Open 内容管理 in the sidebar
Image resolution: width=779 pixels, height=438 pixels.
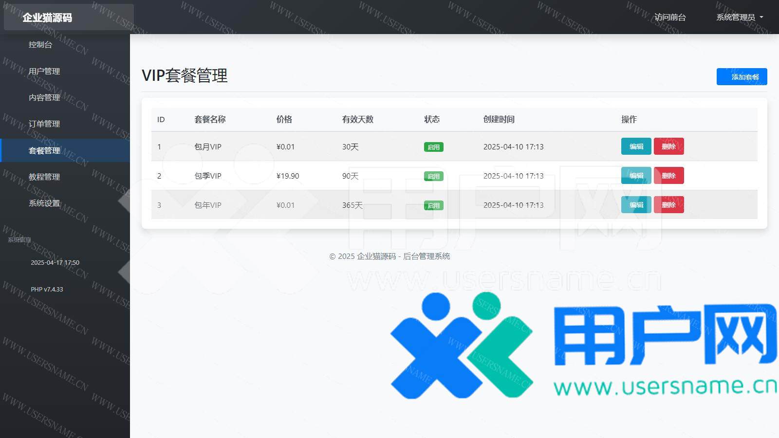point(44,97)
